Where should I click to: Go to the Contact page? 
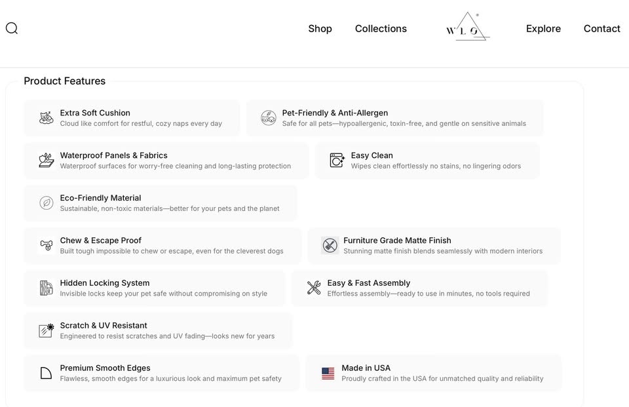click(x=601, y=29)
